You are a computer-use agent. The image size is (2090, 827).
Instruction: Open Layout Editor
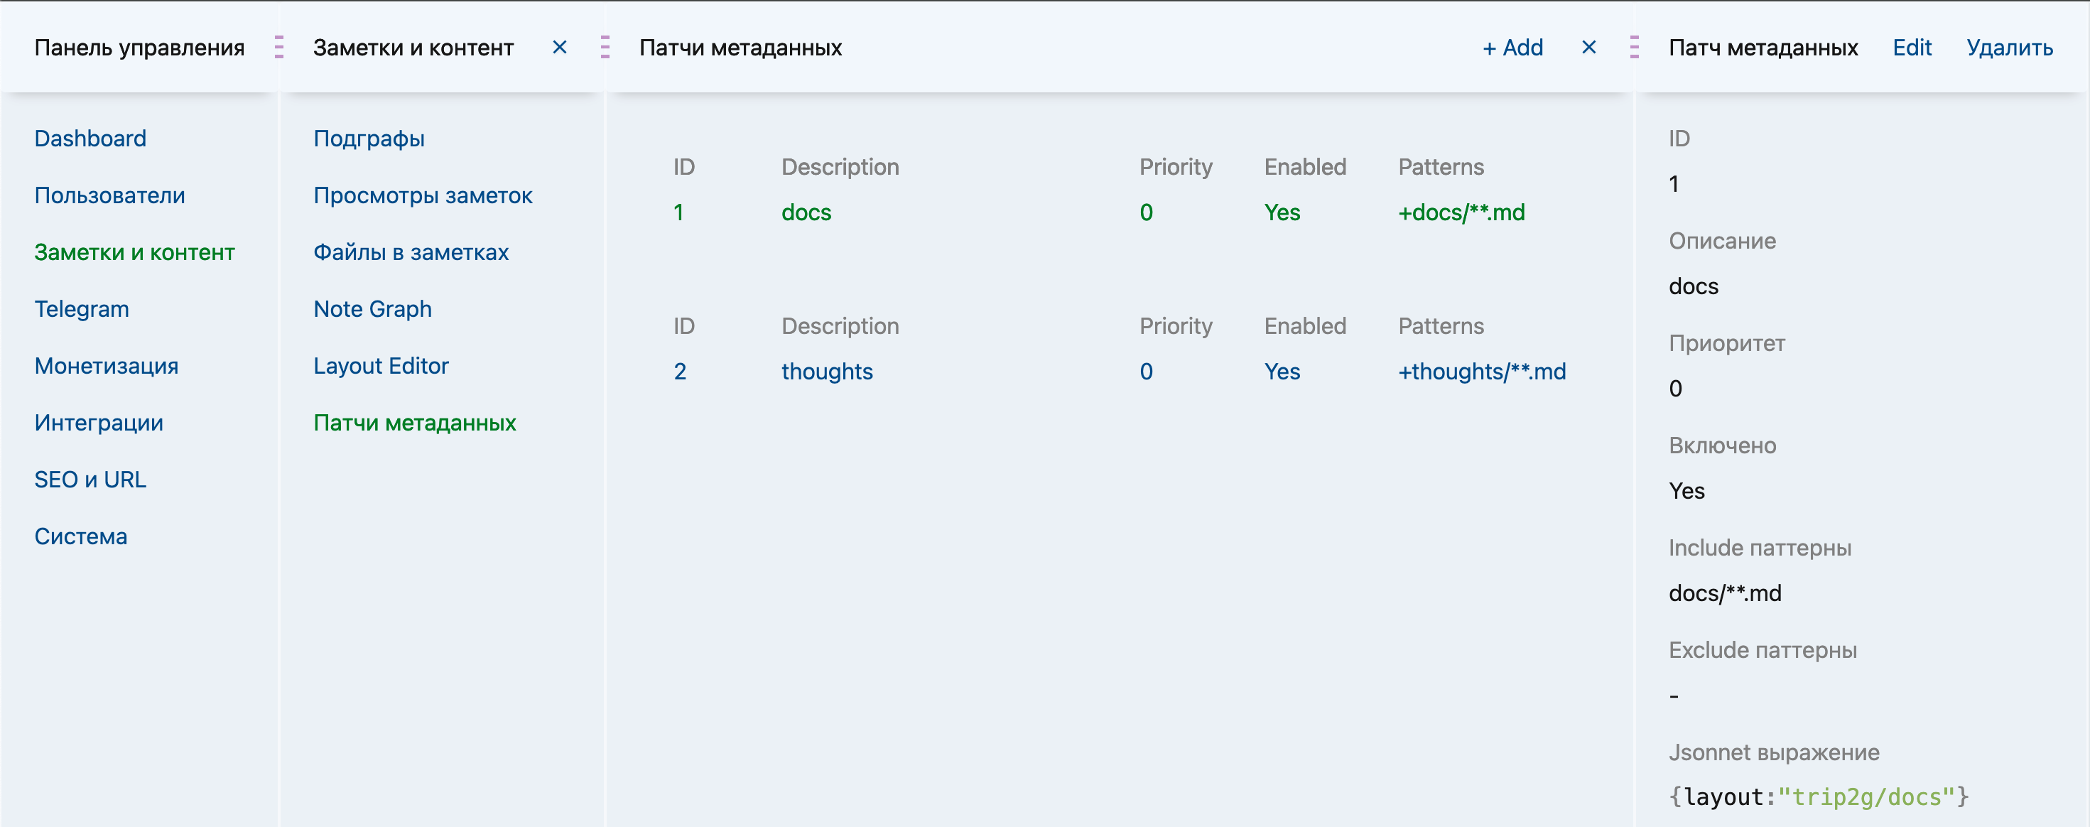coord(381,366)
